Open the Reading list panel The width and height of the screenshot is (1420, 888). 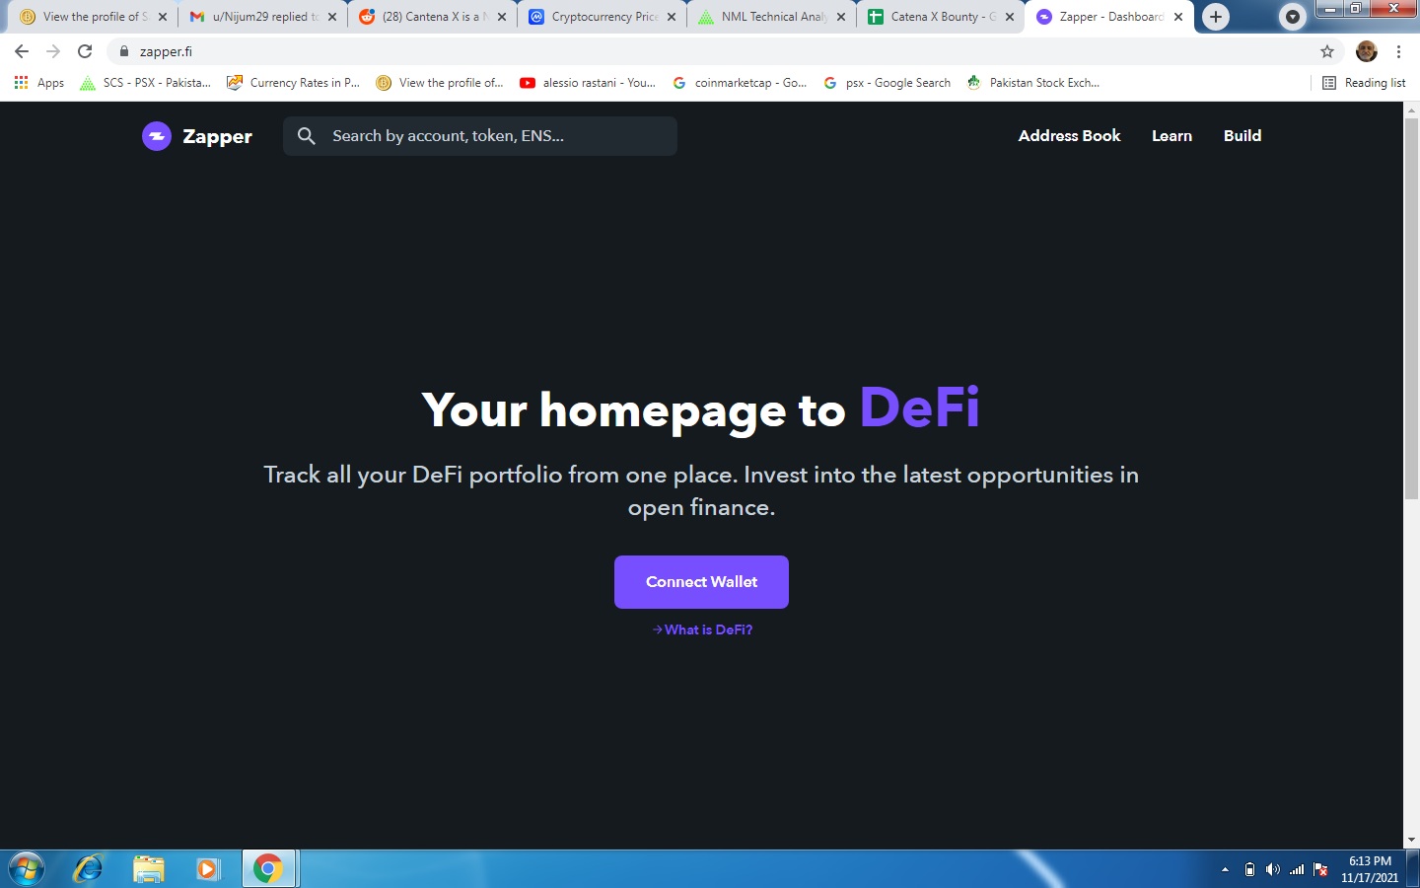tap(1364, 83)
